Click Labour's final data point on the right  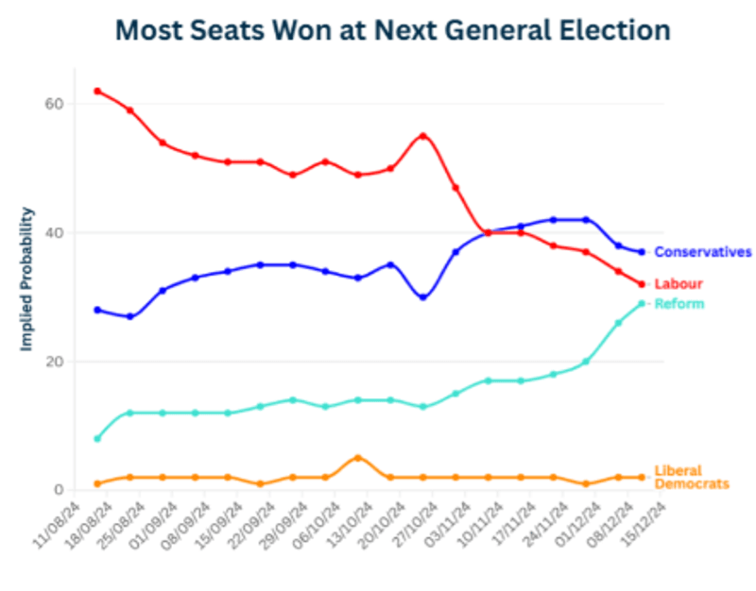642,284
